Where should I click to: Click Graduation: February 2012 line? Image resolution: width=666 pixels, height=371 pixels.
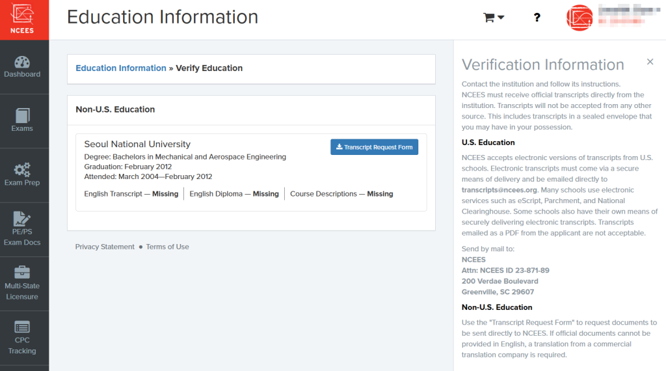(x=128, y=167)
